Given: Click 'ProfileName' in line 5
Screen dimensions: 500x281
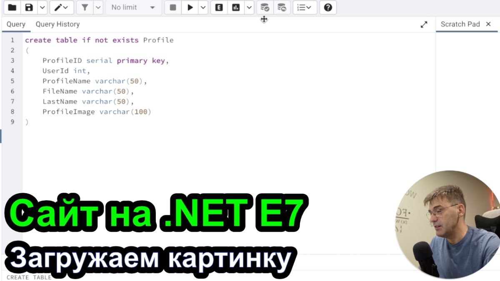Looking at the screenshot, I should [66, 81].
